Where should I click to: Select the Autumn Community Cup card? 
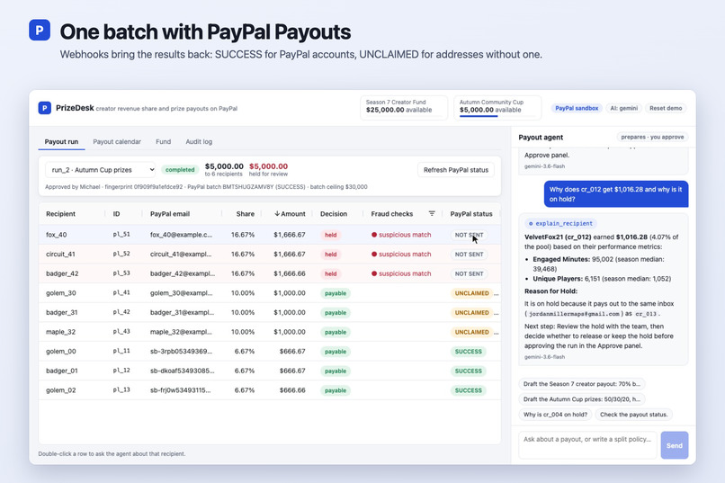[497, 107]
